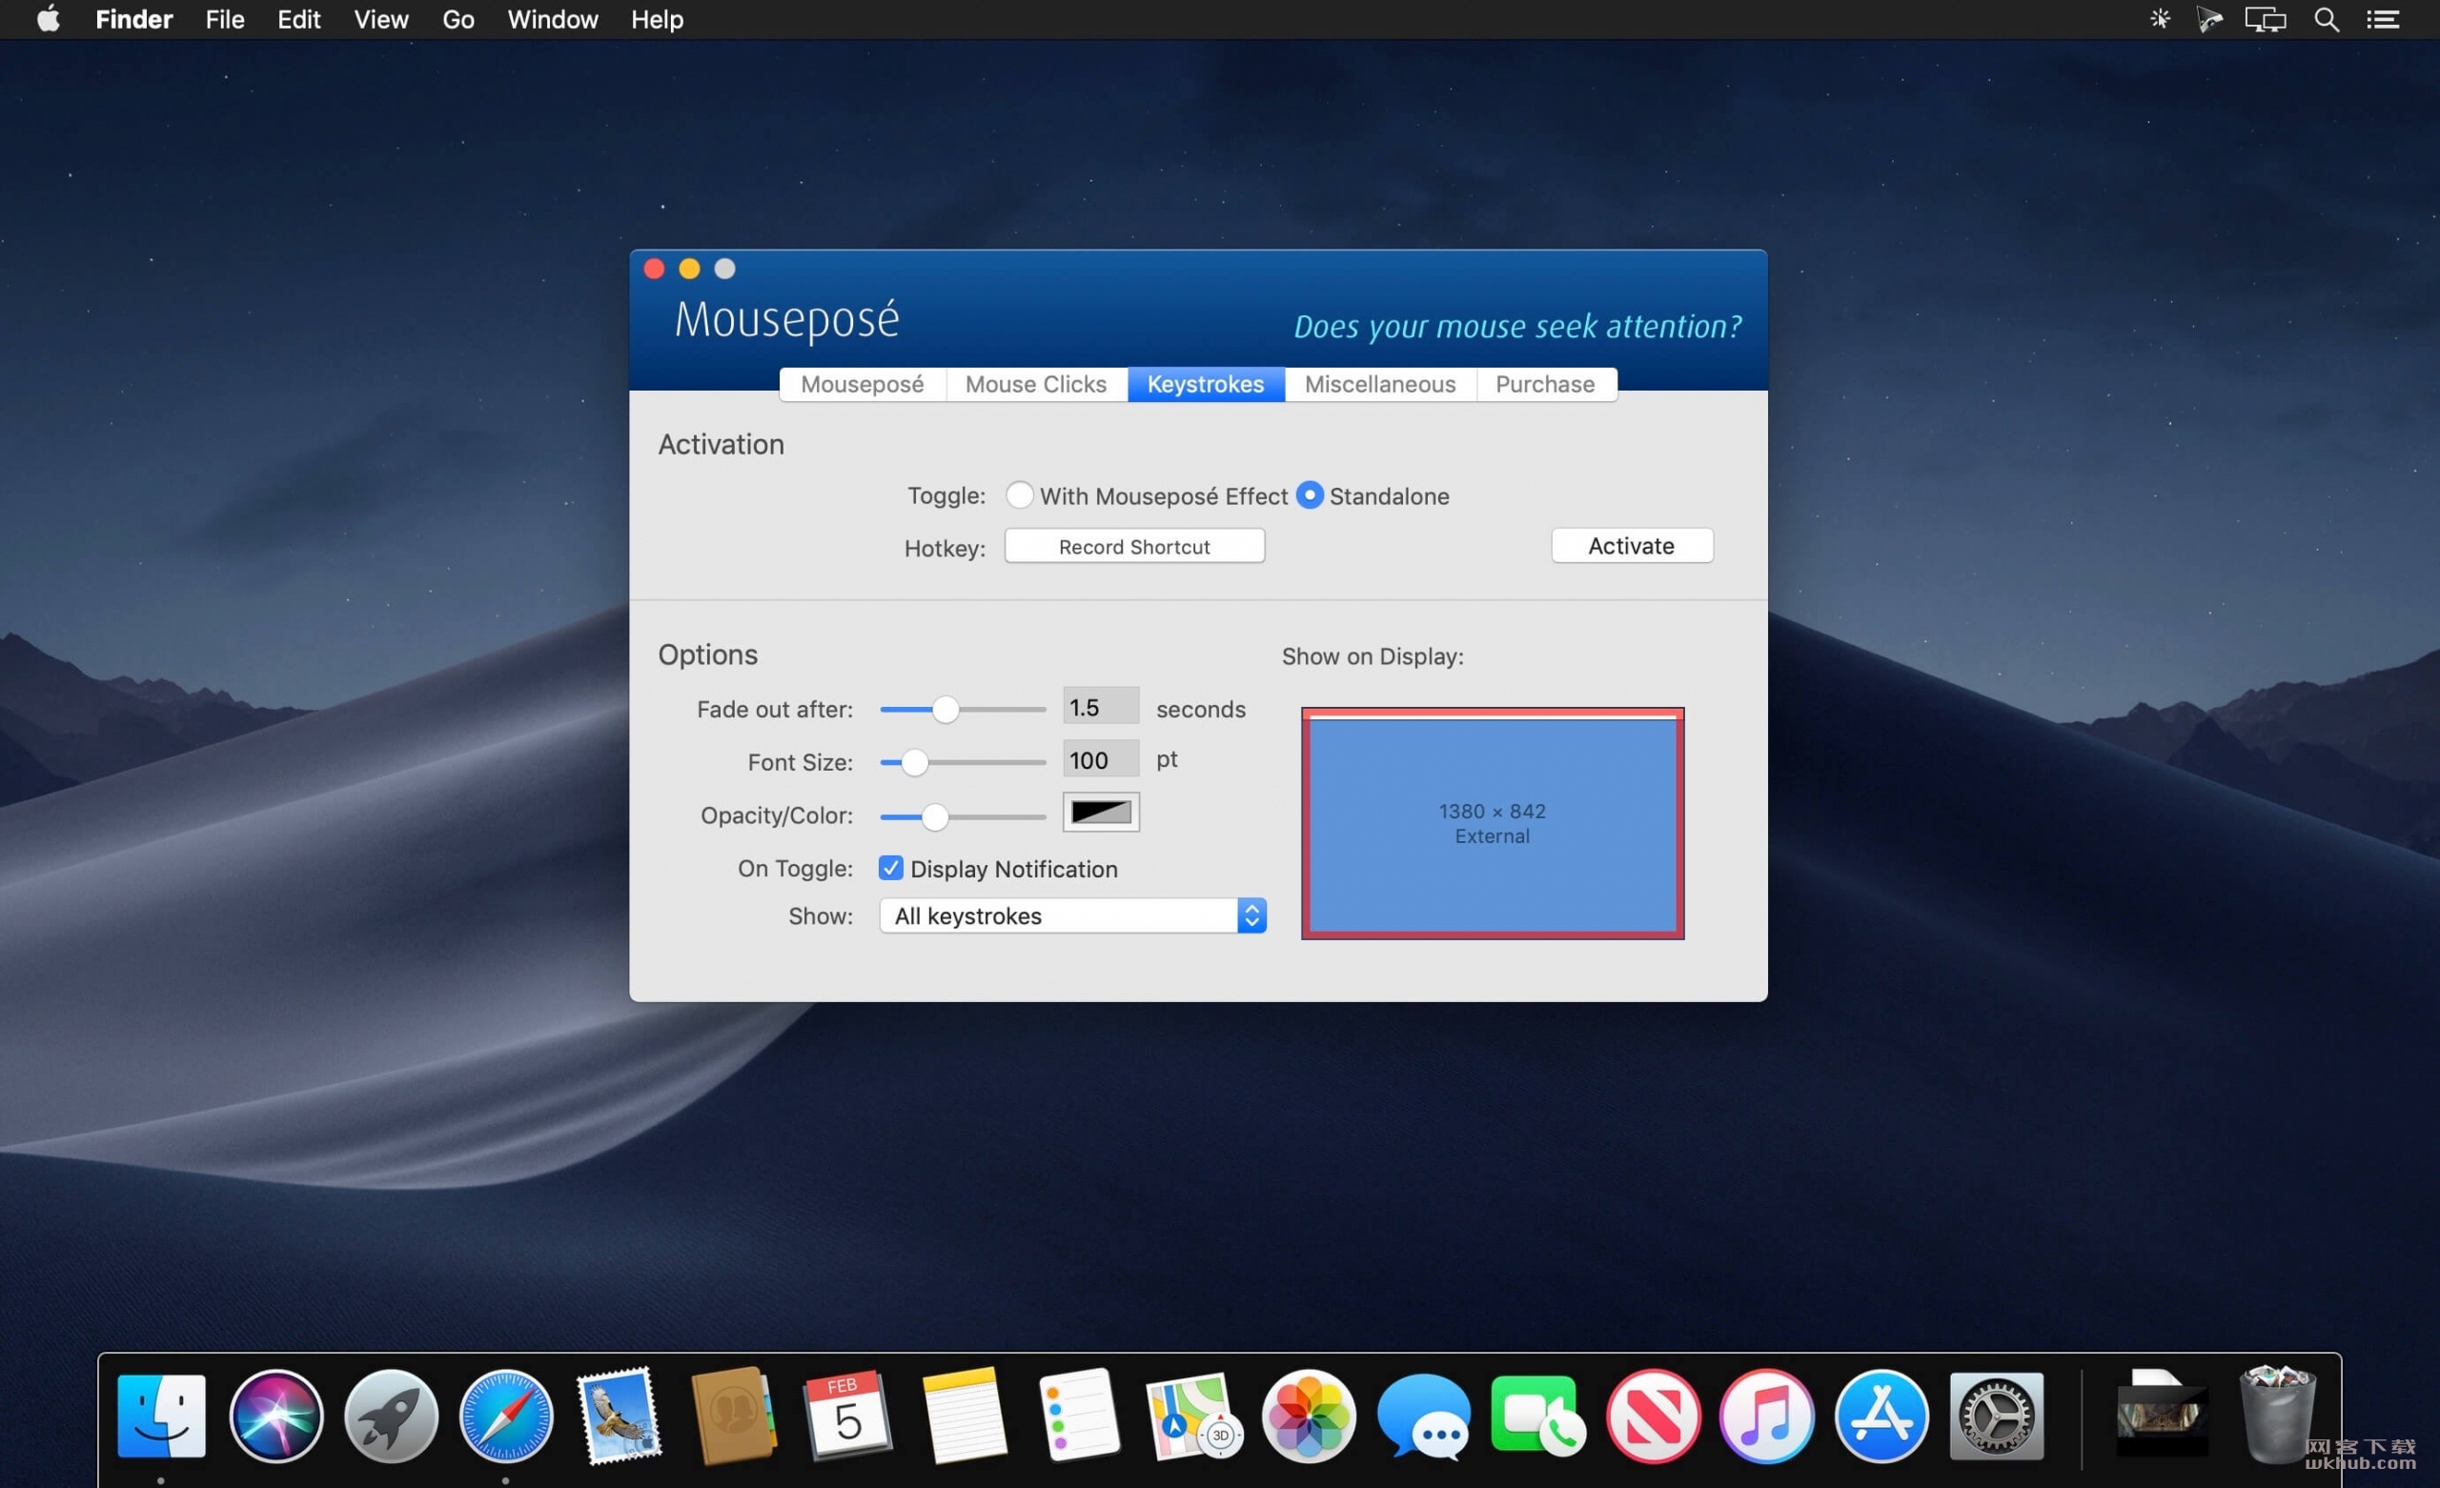Open App Store in dock

coord(1881,1416)
